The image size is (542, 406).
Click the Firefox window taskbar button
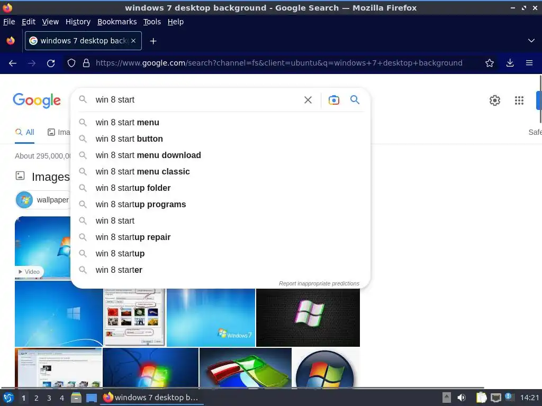tap(152, 398)
